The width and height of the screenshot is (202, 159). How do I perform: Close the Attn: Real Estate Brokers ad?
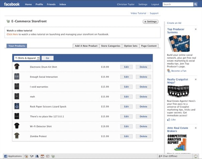[196, 128]
